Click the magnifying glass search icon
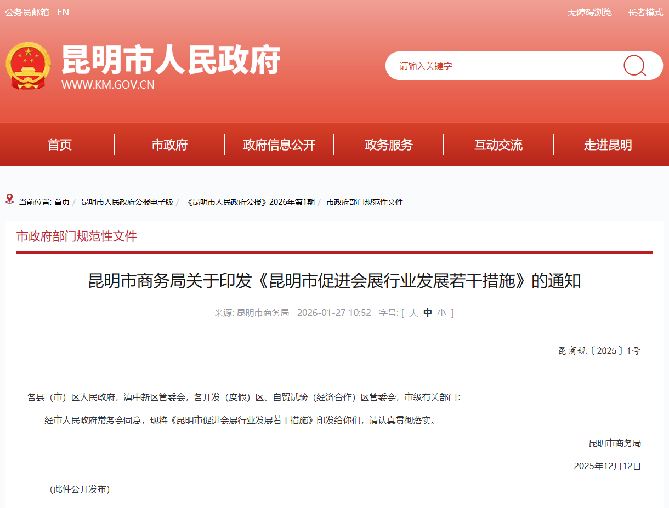Viewport: 669px width, 508px height. click(x=634, y=66)
